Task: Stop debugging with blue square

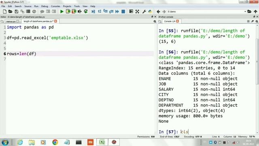Action: pyautogui.click(x=123, y=11)
